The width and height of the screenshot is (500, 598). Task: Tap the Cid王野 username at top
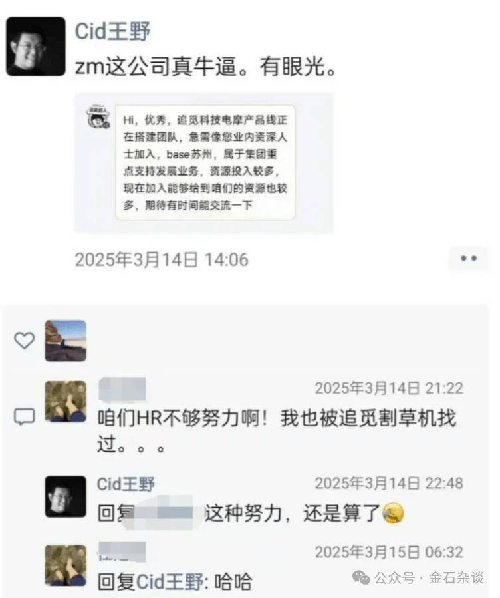point(112,31)
